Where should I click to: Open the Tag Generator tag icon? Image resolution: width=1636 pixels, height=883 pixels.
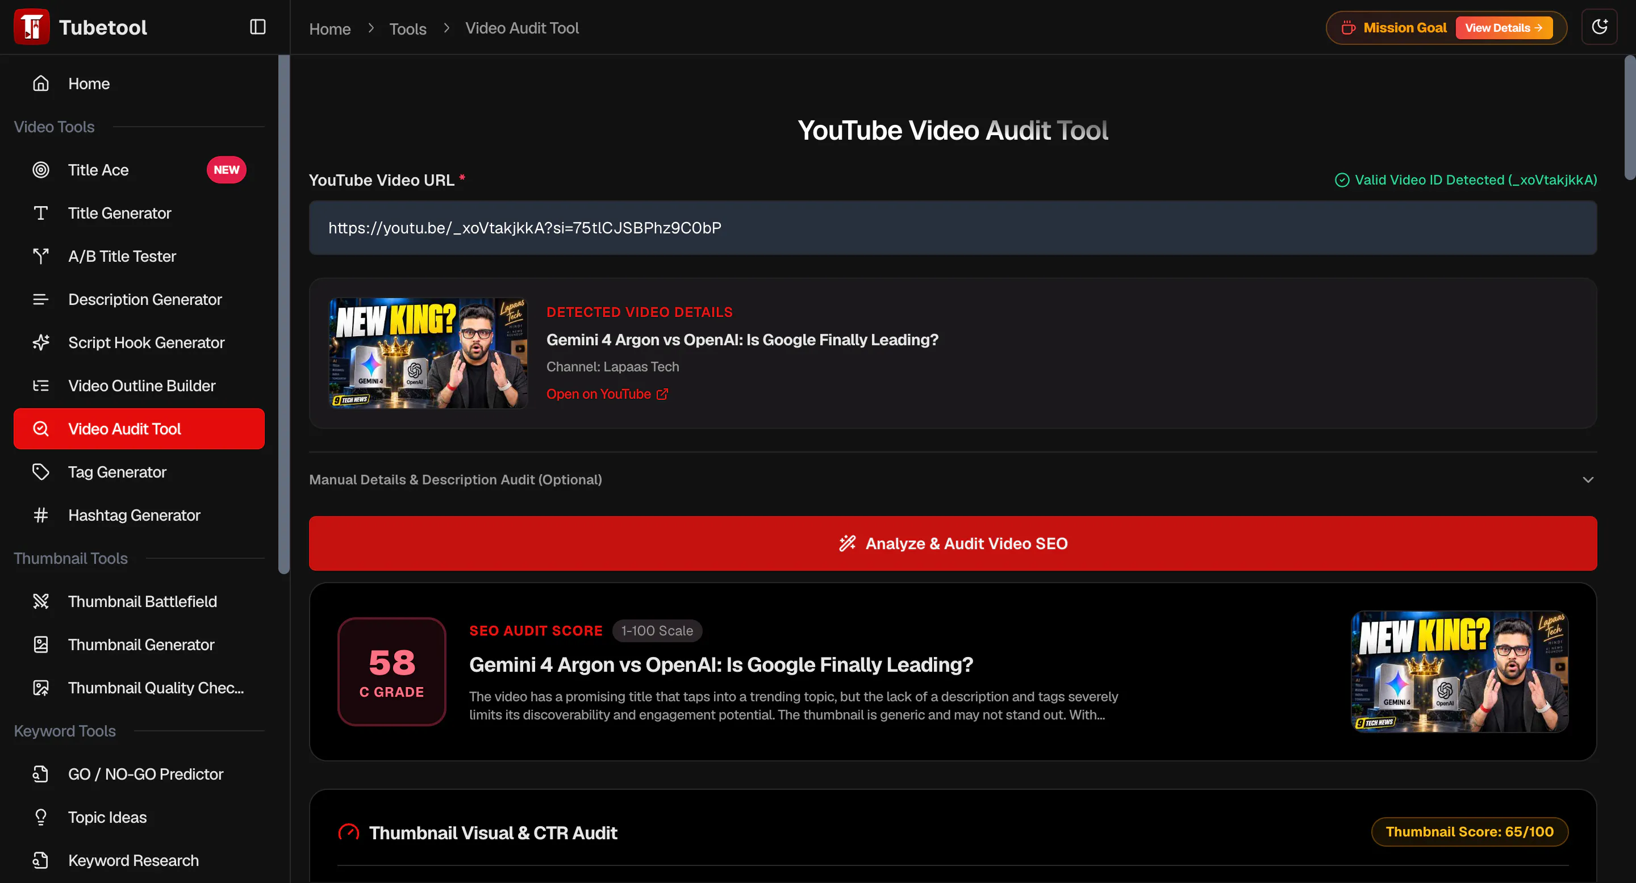coord(41,472)
